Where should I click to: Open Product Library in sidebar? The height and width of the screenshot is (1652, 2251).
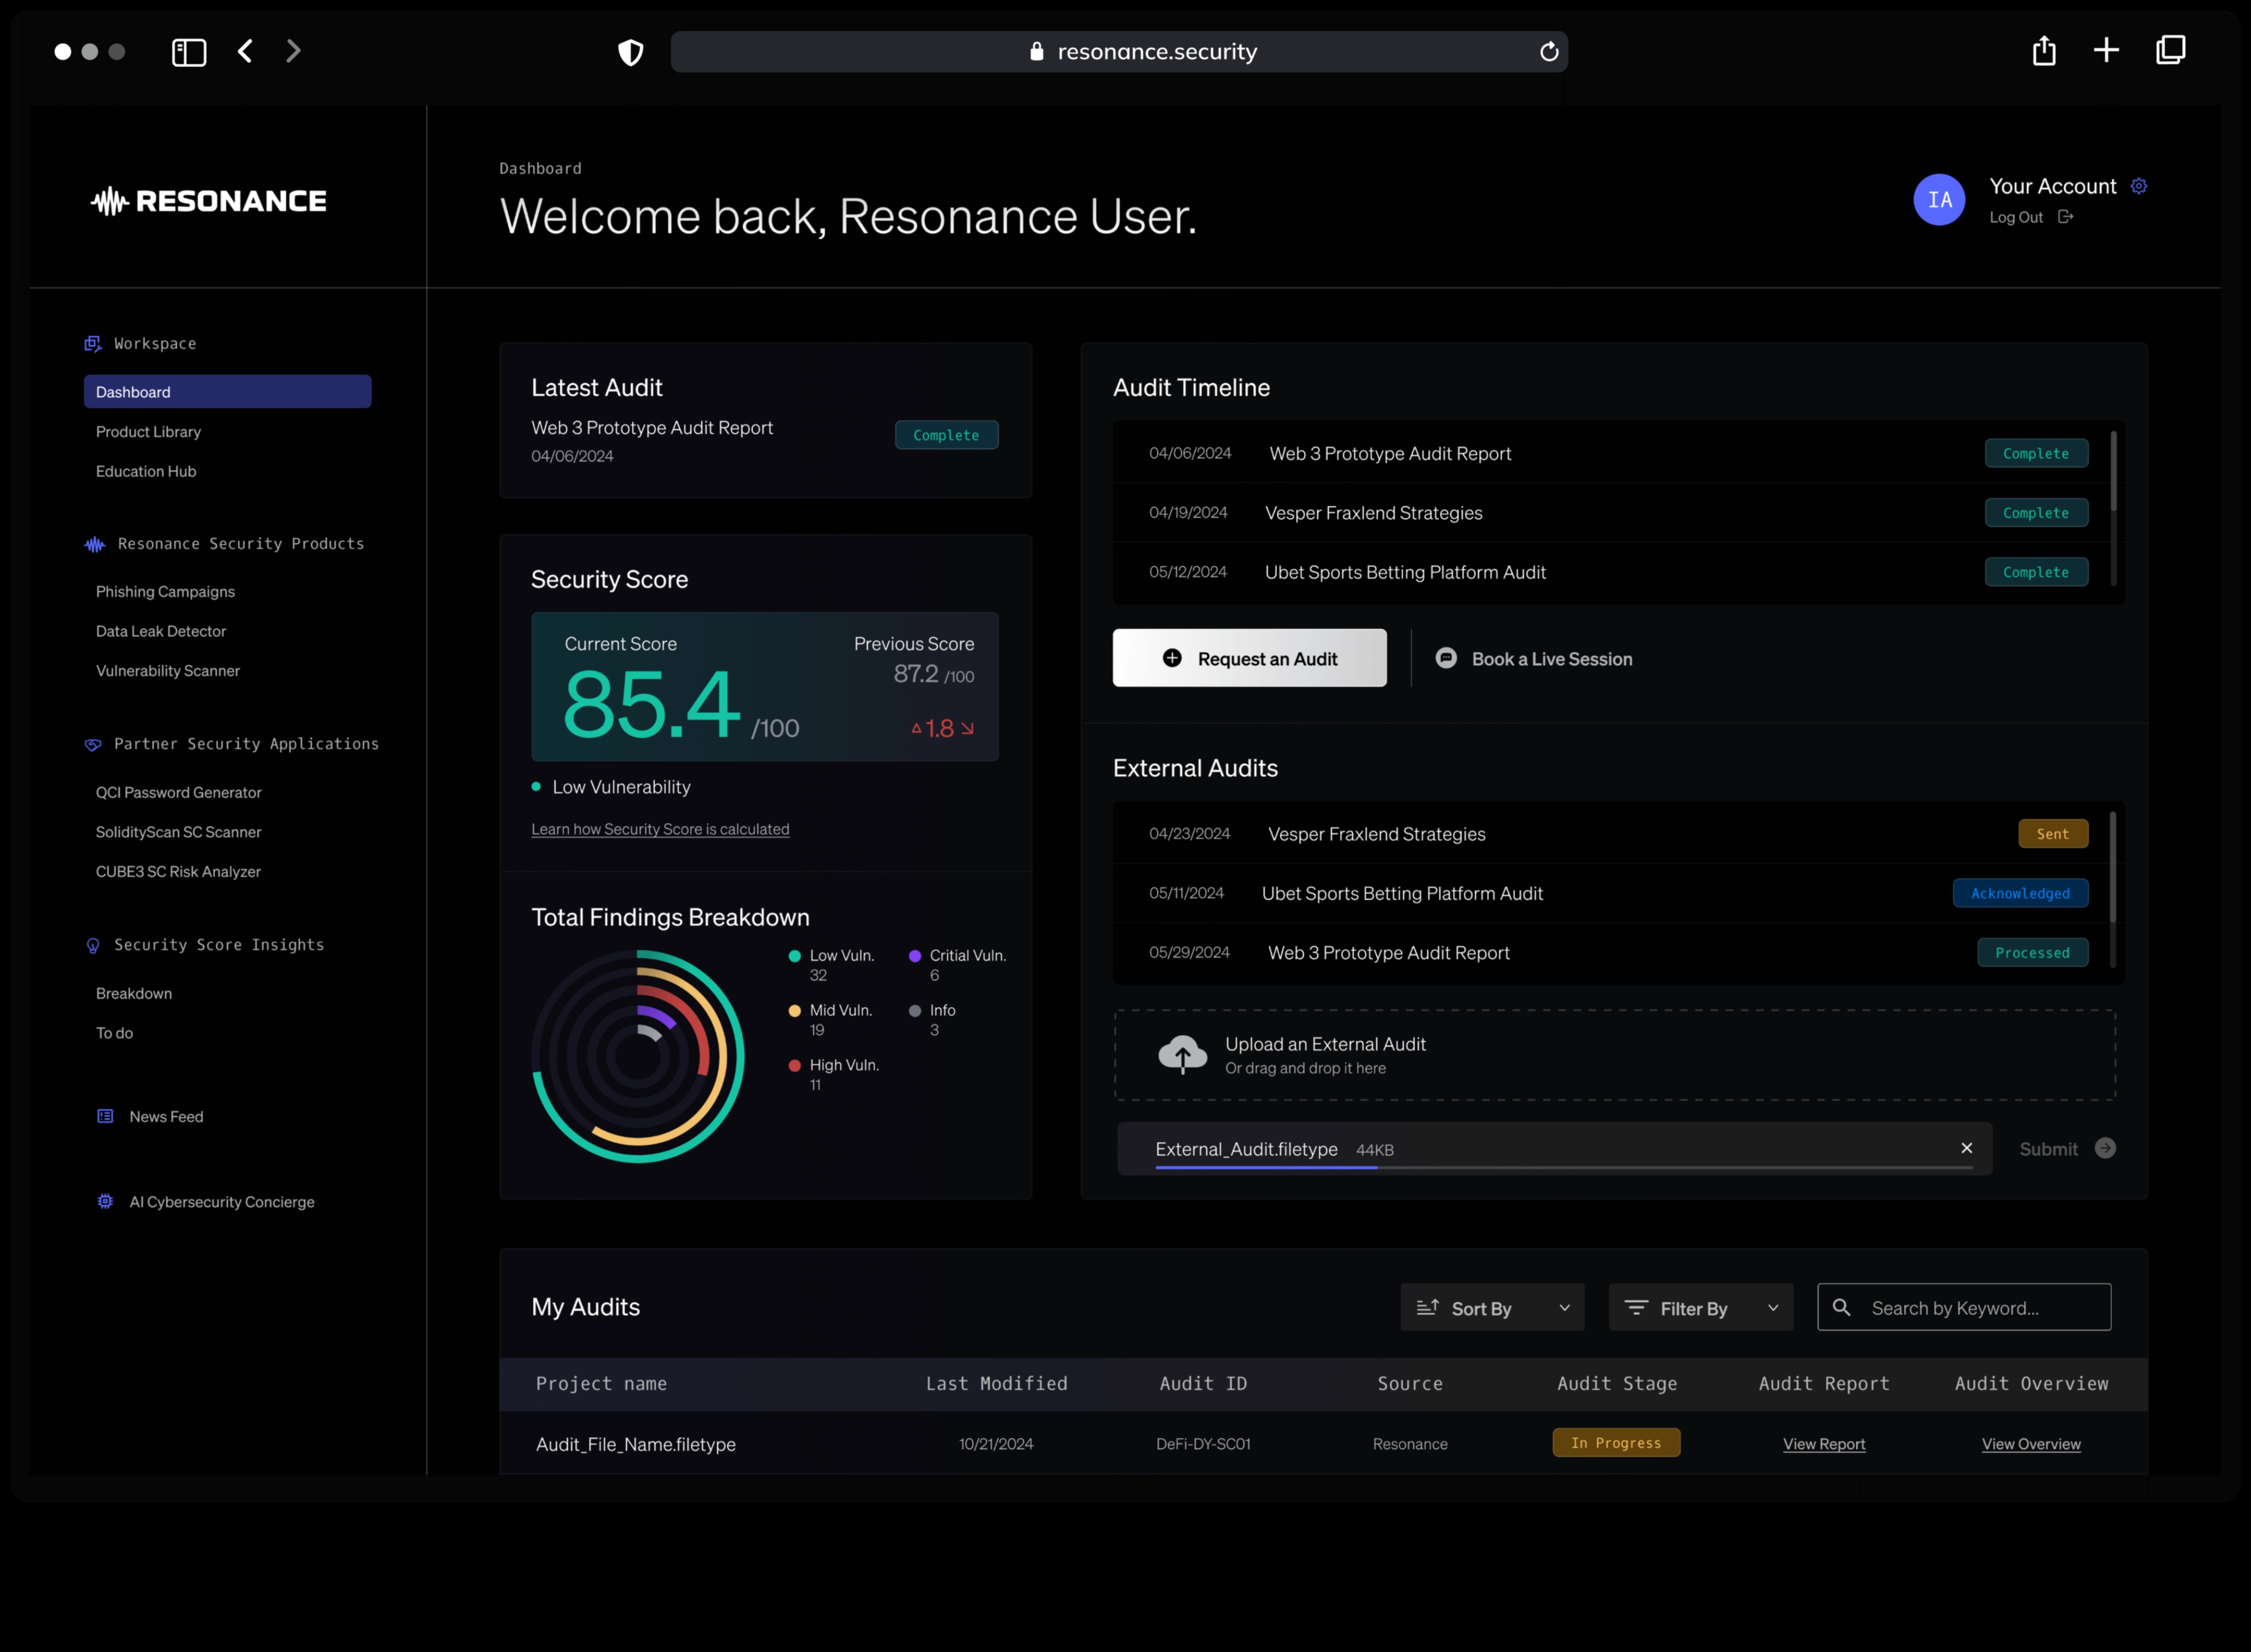(x=148, y=432)
